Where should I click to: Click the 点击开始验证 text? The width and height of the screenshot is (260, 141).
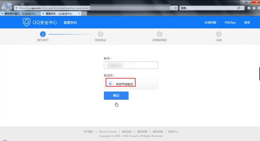(x=124, y=84)
